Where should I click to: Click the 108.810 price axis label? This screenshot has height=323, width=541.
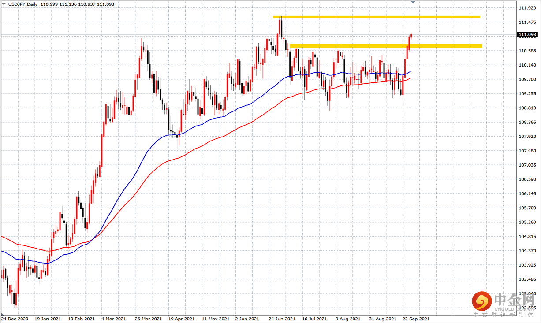pyautogui.click(x=527, y=108)
